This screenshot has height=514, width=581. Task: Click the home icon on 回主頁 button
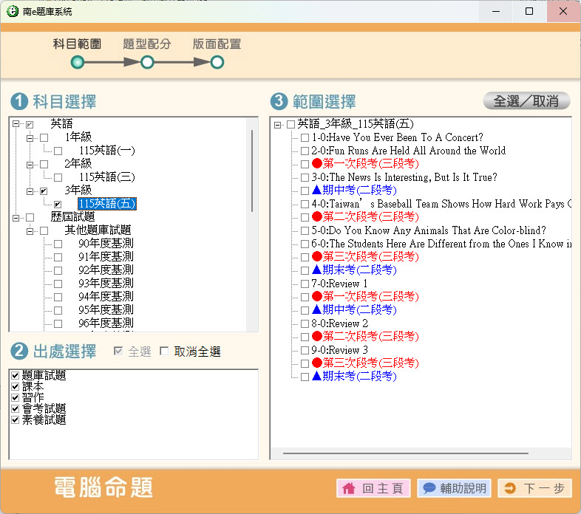pos(348,488)
